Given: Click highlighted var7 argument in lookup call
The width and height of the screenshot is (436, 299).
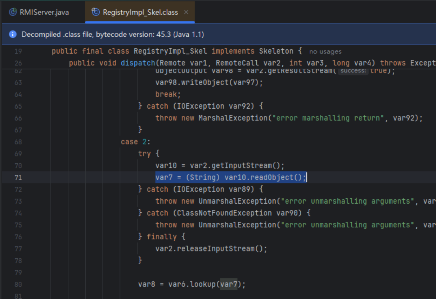Looking at the screenshot, I should point(229,284).
